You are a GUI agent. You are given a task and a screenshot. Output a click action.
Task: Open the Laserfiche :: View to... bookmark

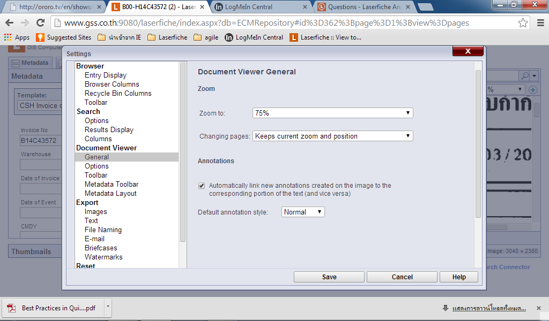click(x=325, y=37)
